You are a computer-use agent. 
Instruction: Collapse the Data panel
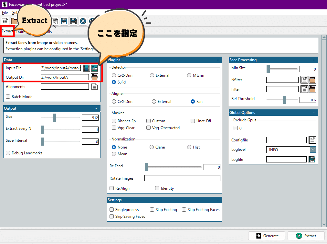point(96,60)
